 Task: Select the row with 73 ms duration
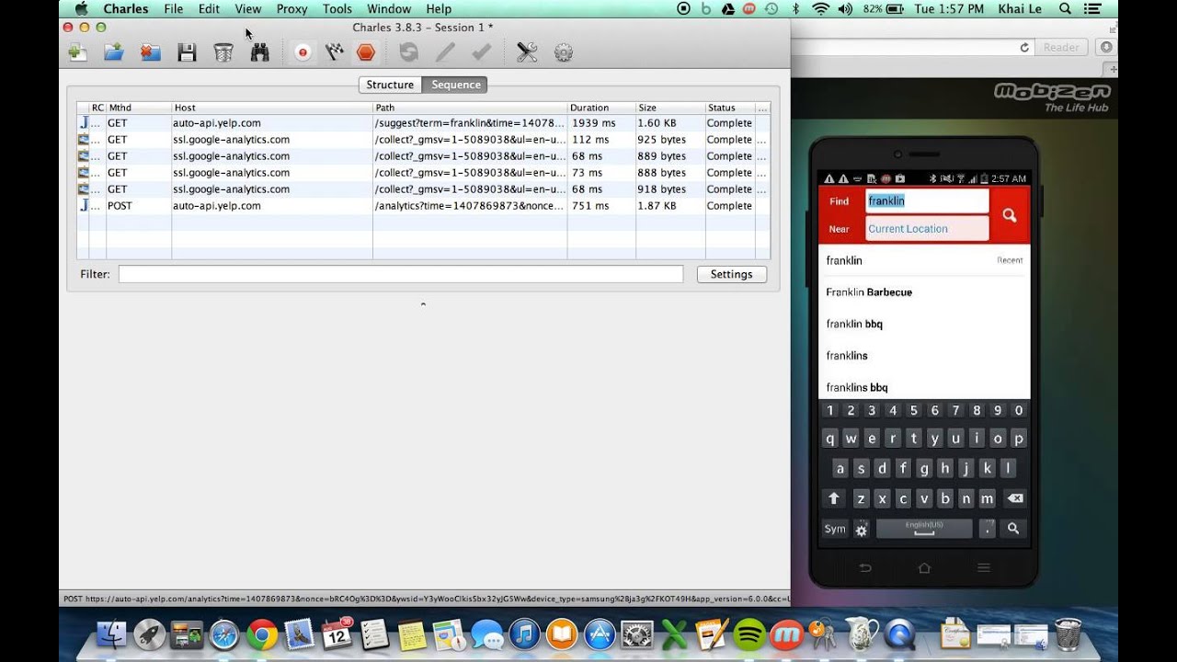(423, 173)
